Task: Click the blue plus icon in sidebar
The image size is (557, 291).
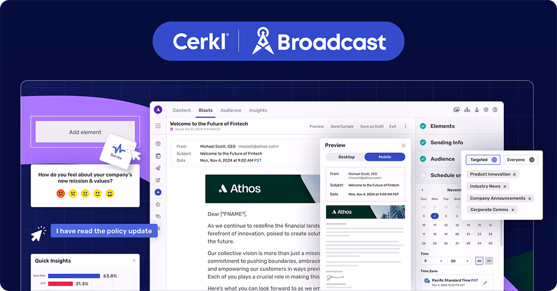Action: [x=158, y=192]
